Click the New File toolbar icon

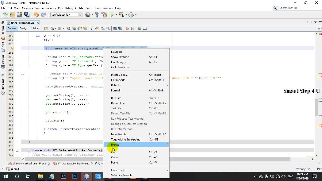pos(5,15)
